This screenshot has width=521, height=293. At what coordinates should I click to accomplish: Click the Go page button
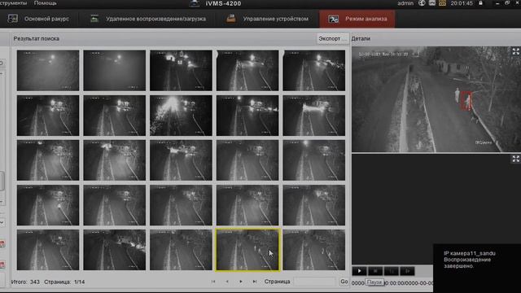click(x=344, y=282)
